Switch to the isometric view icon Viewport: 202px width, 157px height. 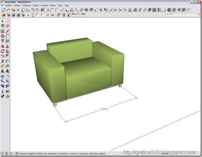[59, 15]
